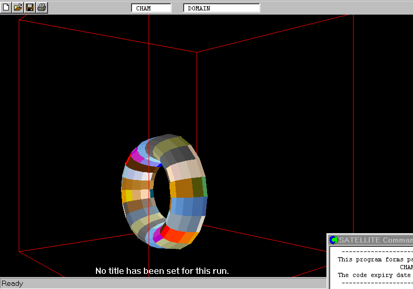Select the magenta cell on torus upper left
413x289 pixels.
pos(137,155)
